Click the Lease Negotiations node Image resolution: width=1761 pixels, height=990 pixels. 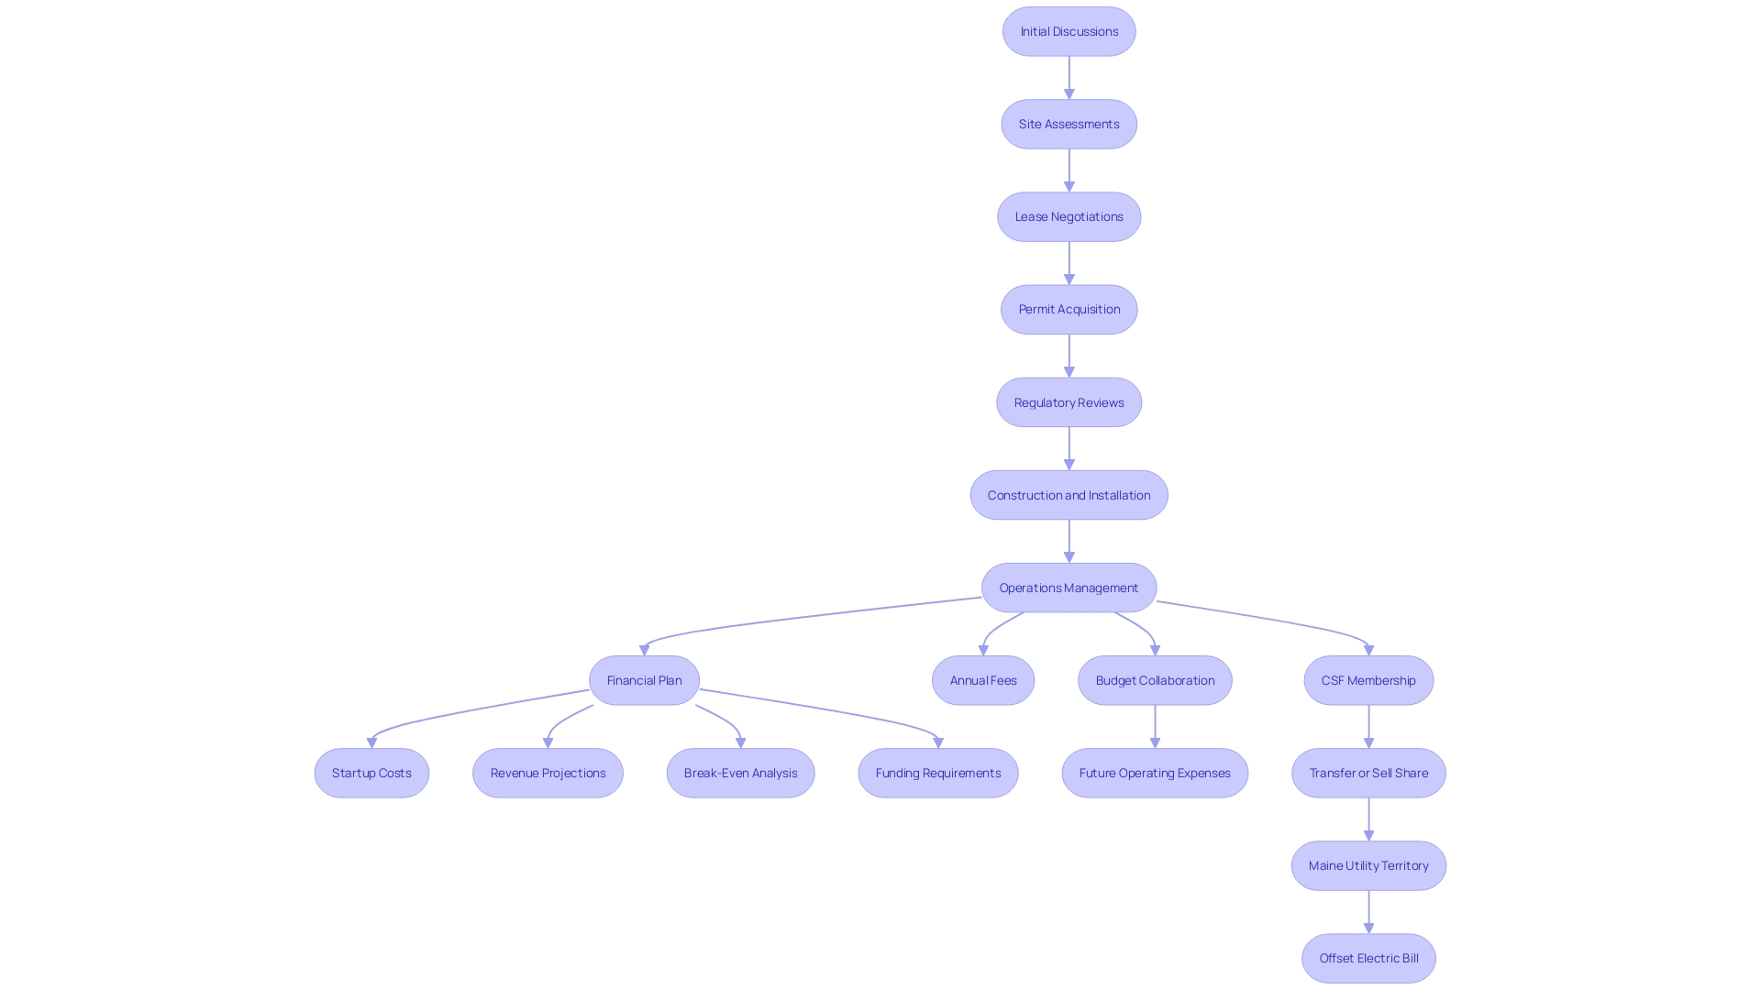1069,216
